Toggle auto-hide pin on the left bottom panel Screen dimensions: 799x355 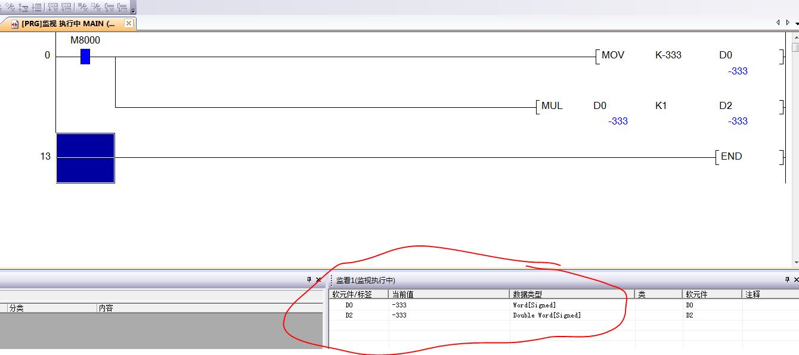point(309,279)
